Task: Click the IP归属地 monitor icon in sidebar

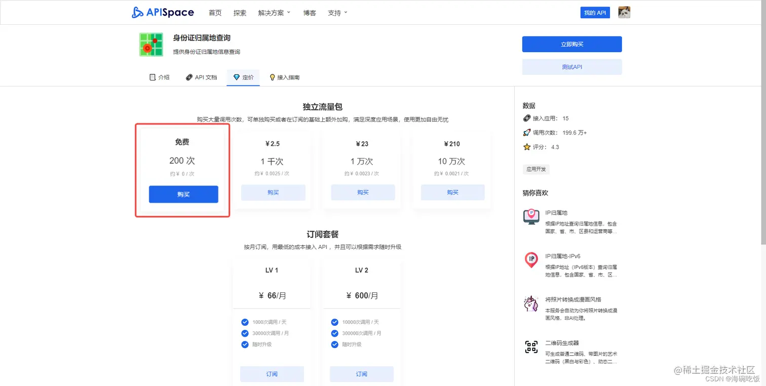Action: [x=531, y=216]
